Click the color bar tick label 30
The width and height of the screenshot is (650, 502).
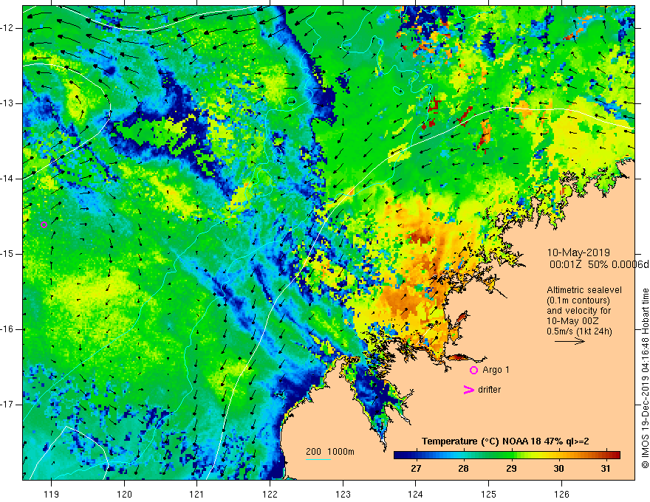(559, 469)
